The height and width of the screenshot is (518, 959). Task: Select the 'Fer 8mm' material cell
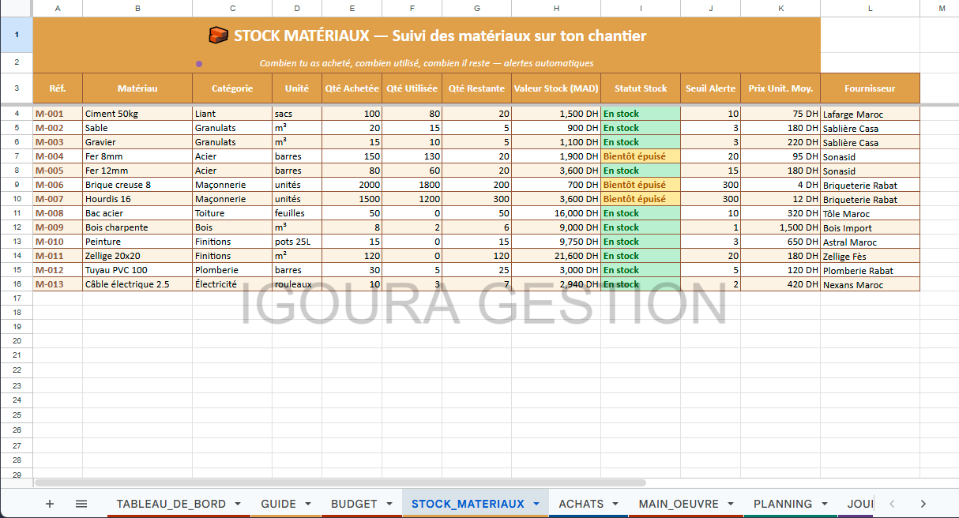tap(137, 156)
